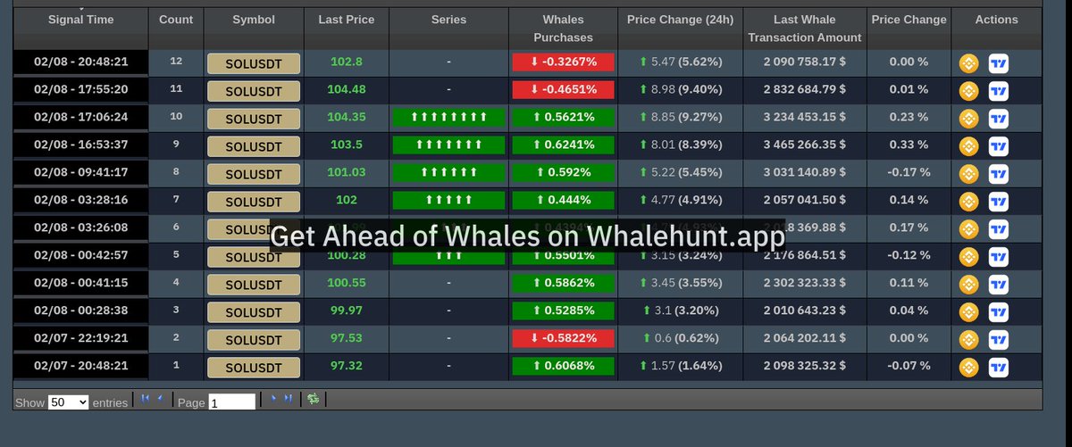This screenshot has height=447, width=1072.
Task: Open Binance icon for 00:42:57 row
Action: coord(969,257)
